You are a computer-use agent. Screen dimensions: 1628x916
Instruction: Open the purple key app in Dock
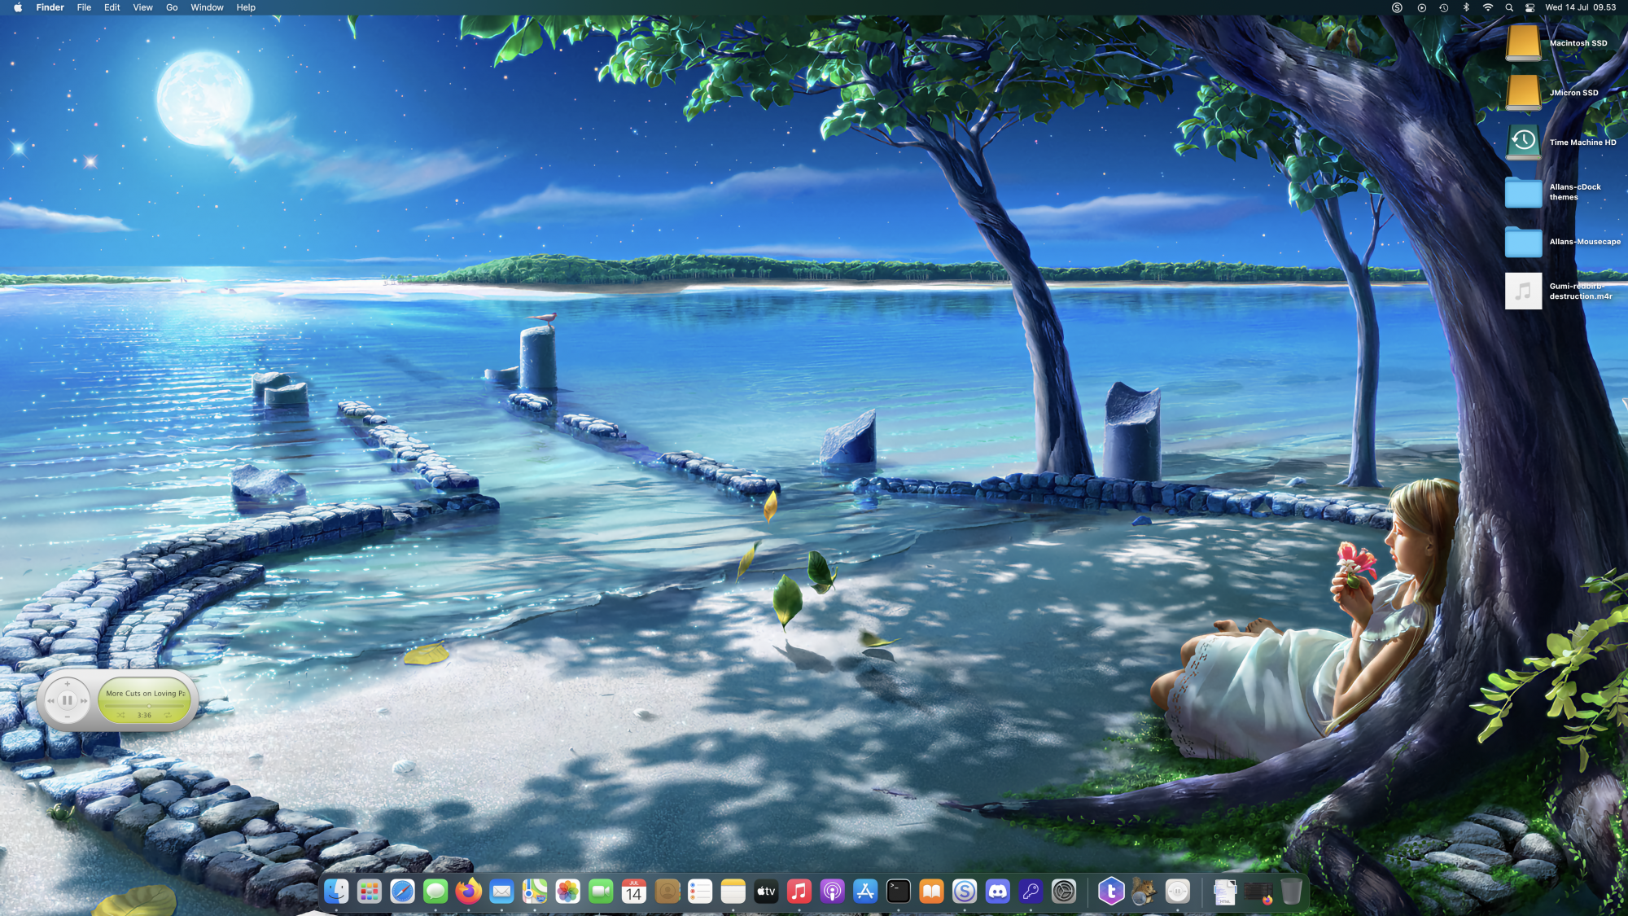(x=1031, y=892)
